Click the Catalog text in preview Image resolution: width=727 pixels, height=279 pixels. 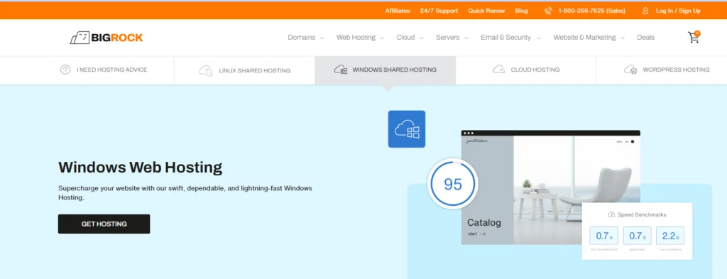[484, 223]
